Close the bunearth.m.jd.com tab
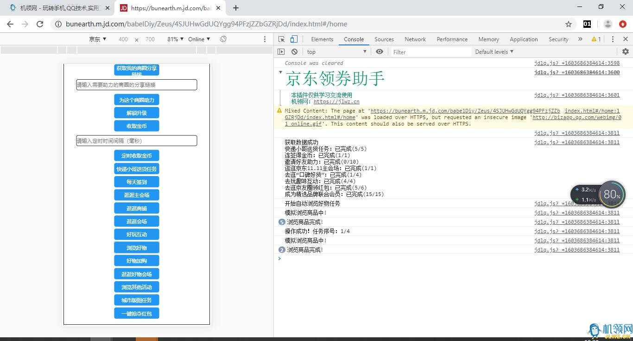 pos(217,8)
